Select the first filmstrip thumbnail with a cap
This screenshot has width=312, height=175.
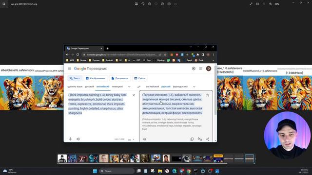pos(62,158)
